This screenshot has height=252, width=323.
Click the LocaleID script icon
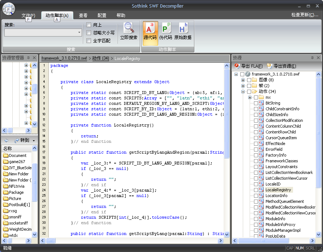coord(262,184)
